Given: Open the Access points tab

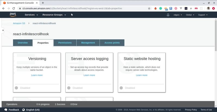Looking at the screenshot, I should 112,43.
